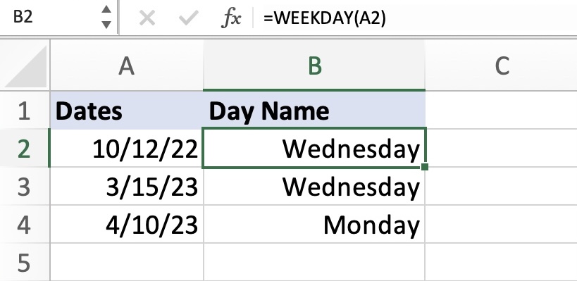The height and width of the screenshot is (281, 577).
Task: Select row 5 header
Action: (25, 262)
